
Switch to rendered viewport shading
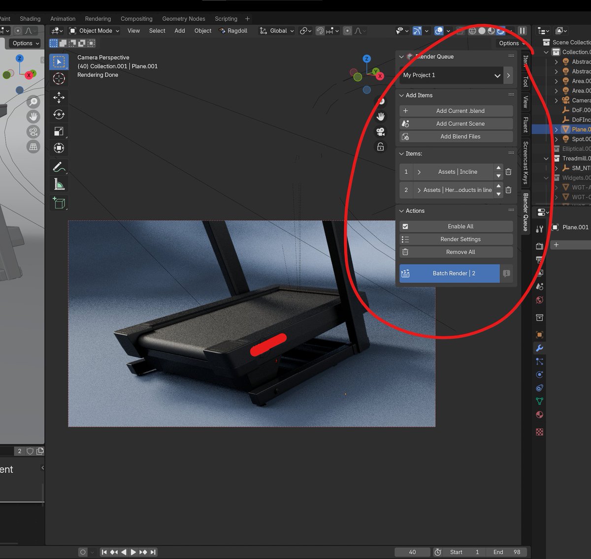click(x=500, y=31)
